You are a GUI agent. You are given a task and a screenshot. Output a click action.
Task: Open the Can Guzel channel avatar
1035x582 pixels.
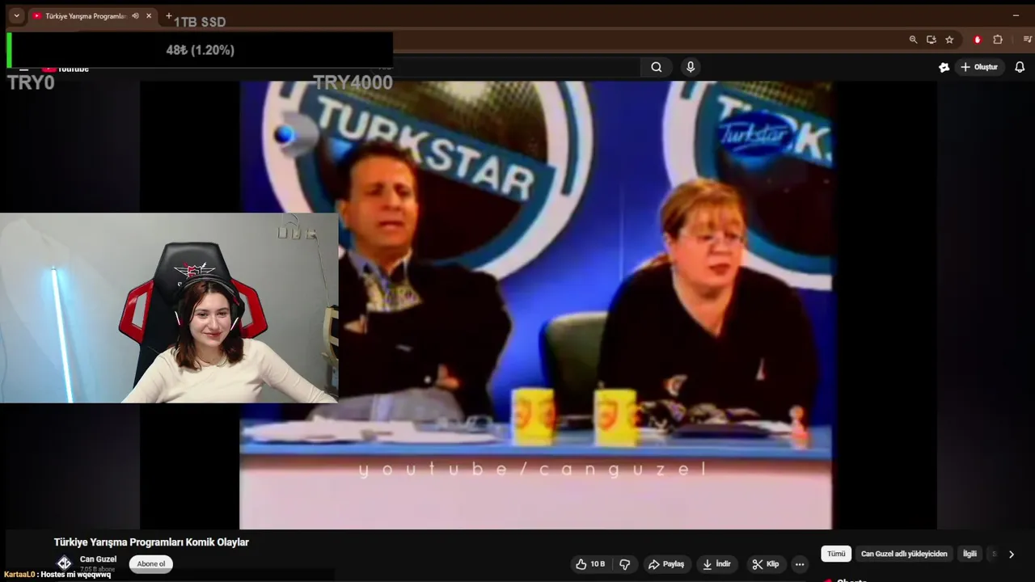64,563
